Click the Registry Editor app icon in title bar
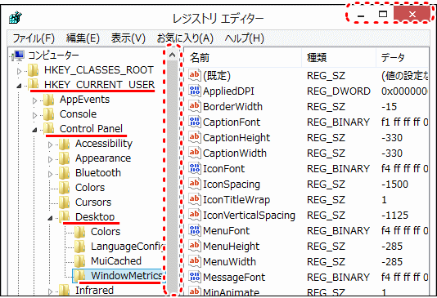The height and width of the screenshot is (298, 437). point(16,18)
